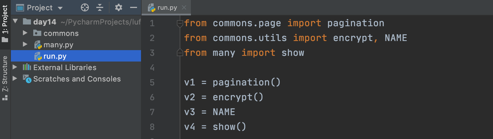
Task: Toggle the Z: Structure tool window button
Action: coord(5,78)
